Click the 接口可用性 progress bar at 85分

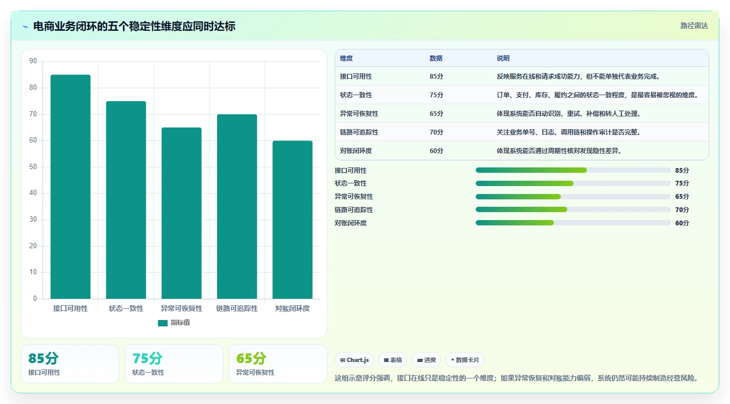pos(573,170)
